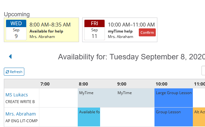Open the WED Sep 9 calendar date icon
Image resolution: width=205 pixels, height=127 pixels.
[16, 30]
